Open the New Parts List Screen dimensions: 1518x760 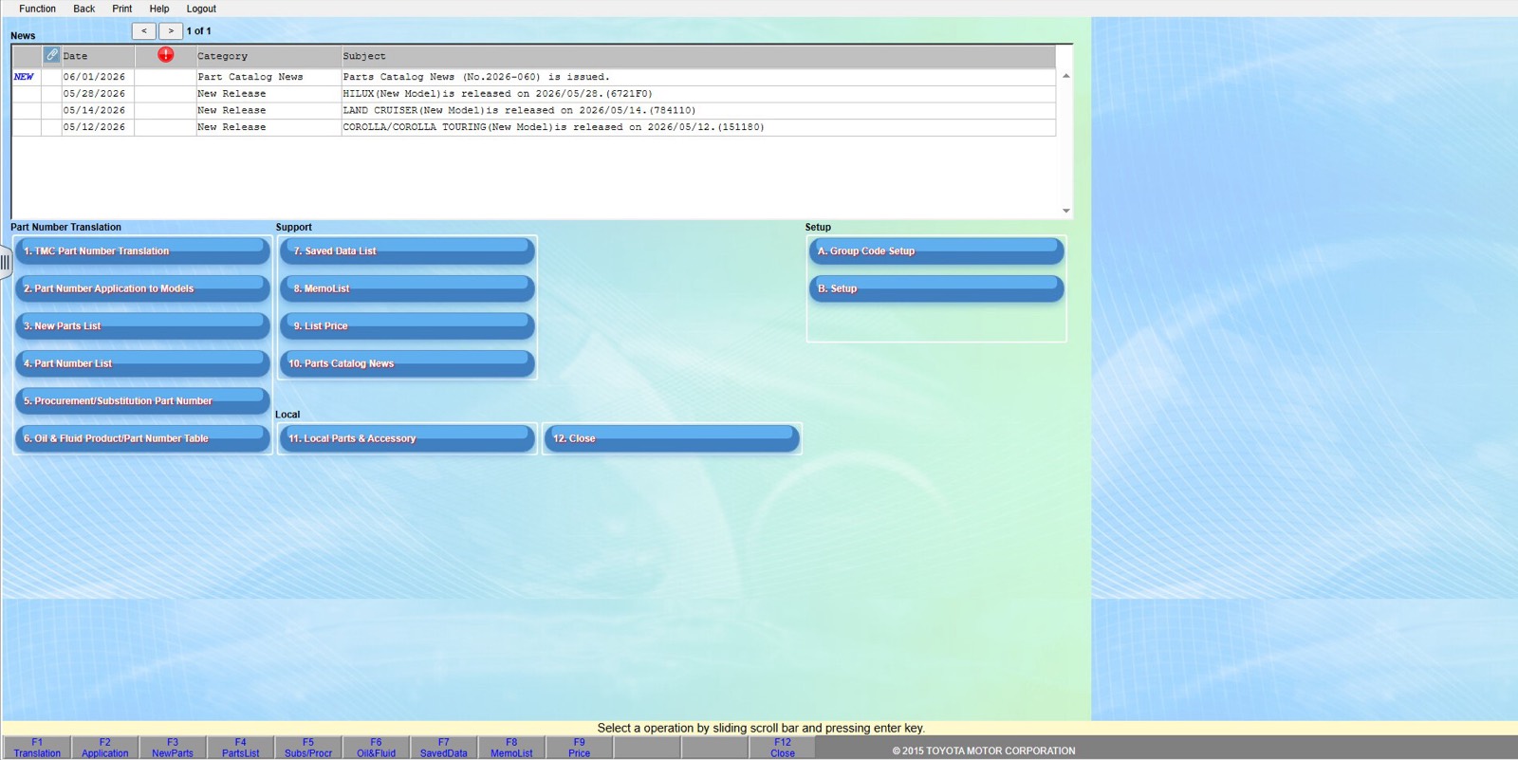pyautogui.click(x=142, y=326)
